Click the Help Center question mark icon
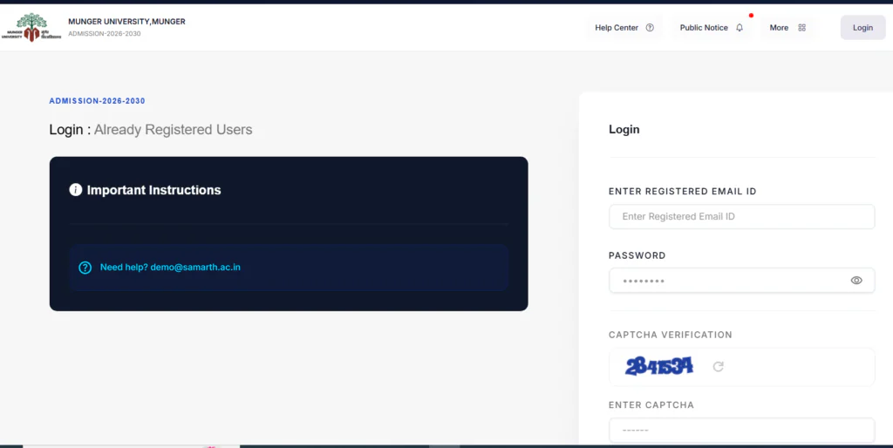893x448 pixels. point(650,27)
